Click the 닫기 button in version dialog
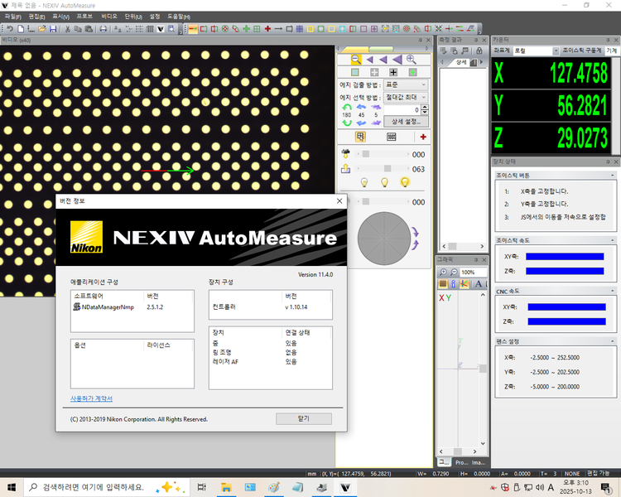621x497 pixels. pyautogui.click(x=302, y=418)
